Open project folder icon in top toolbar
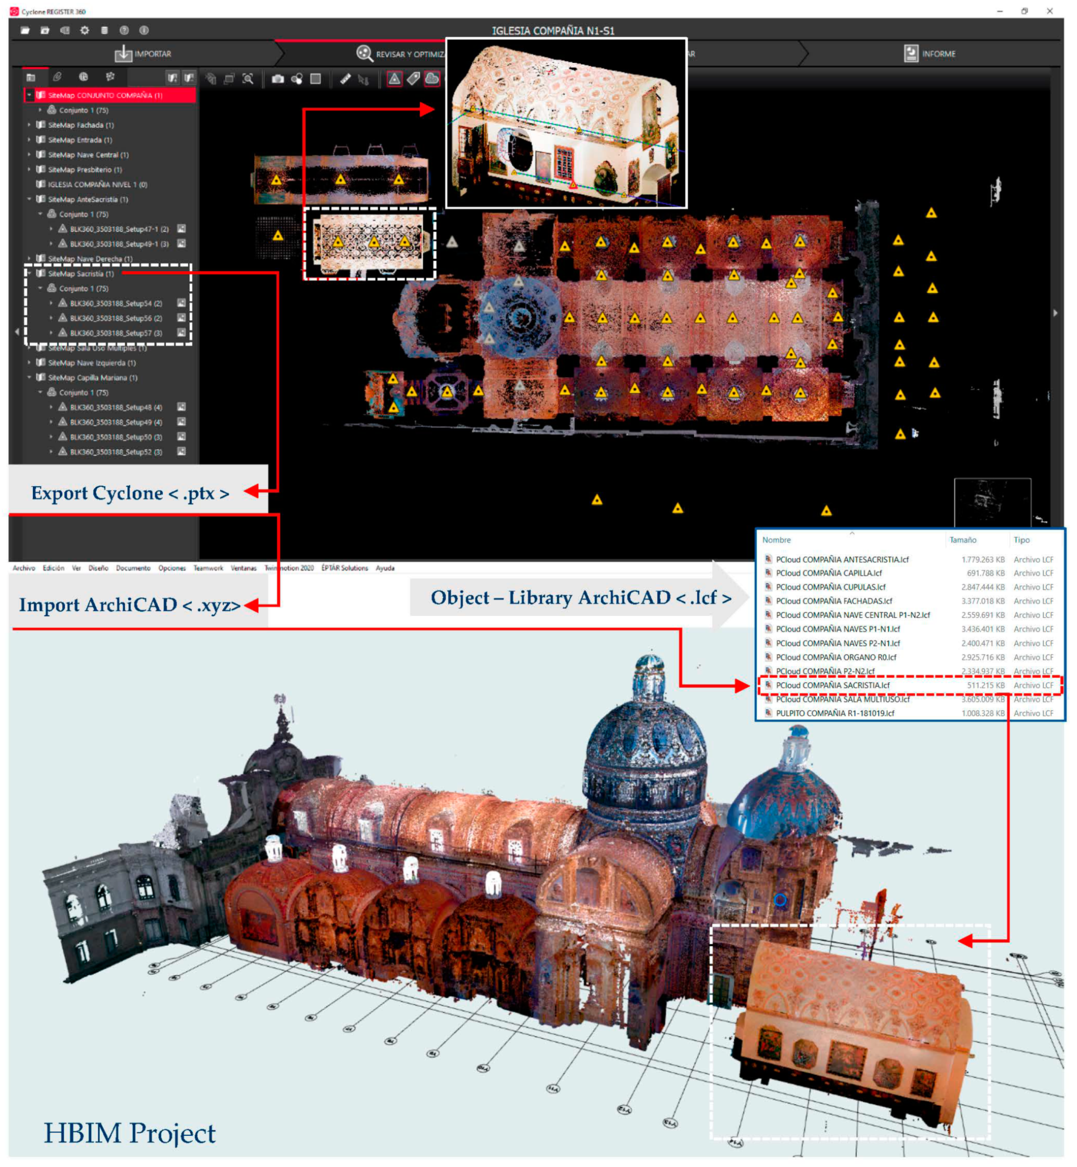This screenshot has width=1077, height=1167. click(25, 30)
